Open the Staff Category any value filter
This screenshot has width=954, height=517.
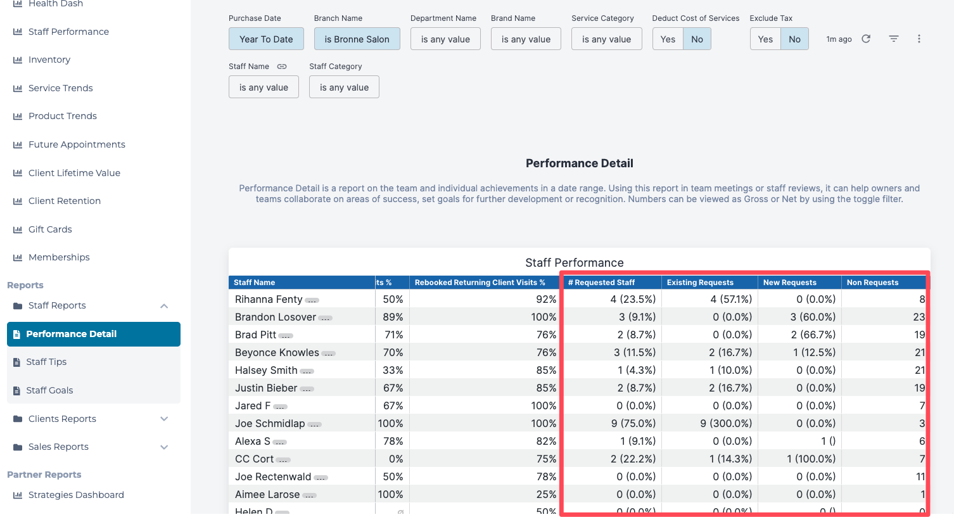(x=344, y=87)
